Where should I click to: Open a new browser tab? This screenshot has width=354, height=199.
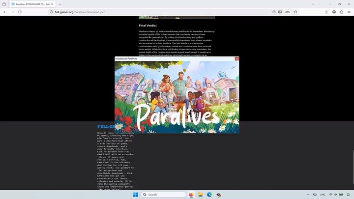(60, 4)
